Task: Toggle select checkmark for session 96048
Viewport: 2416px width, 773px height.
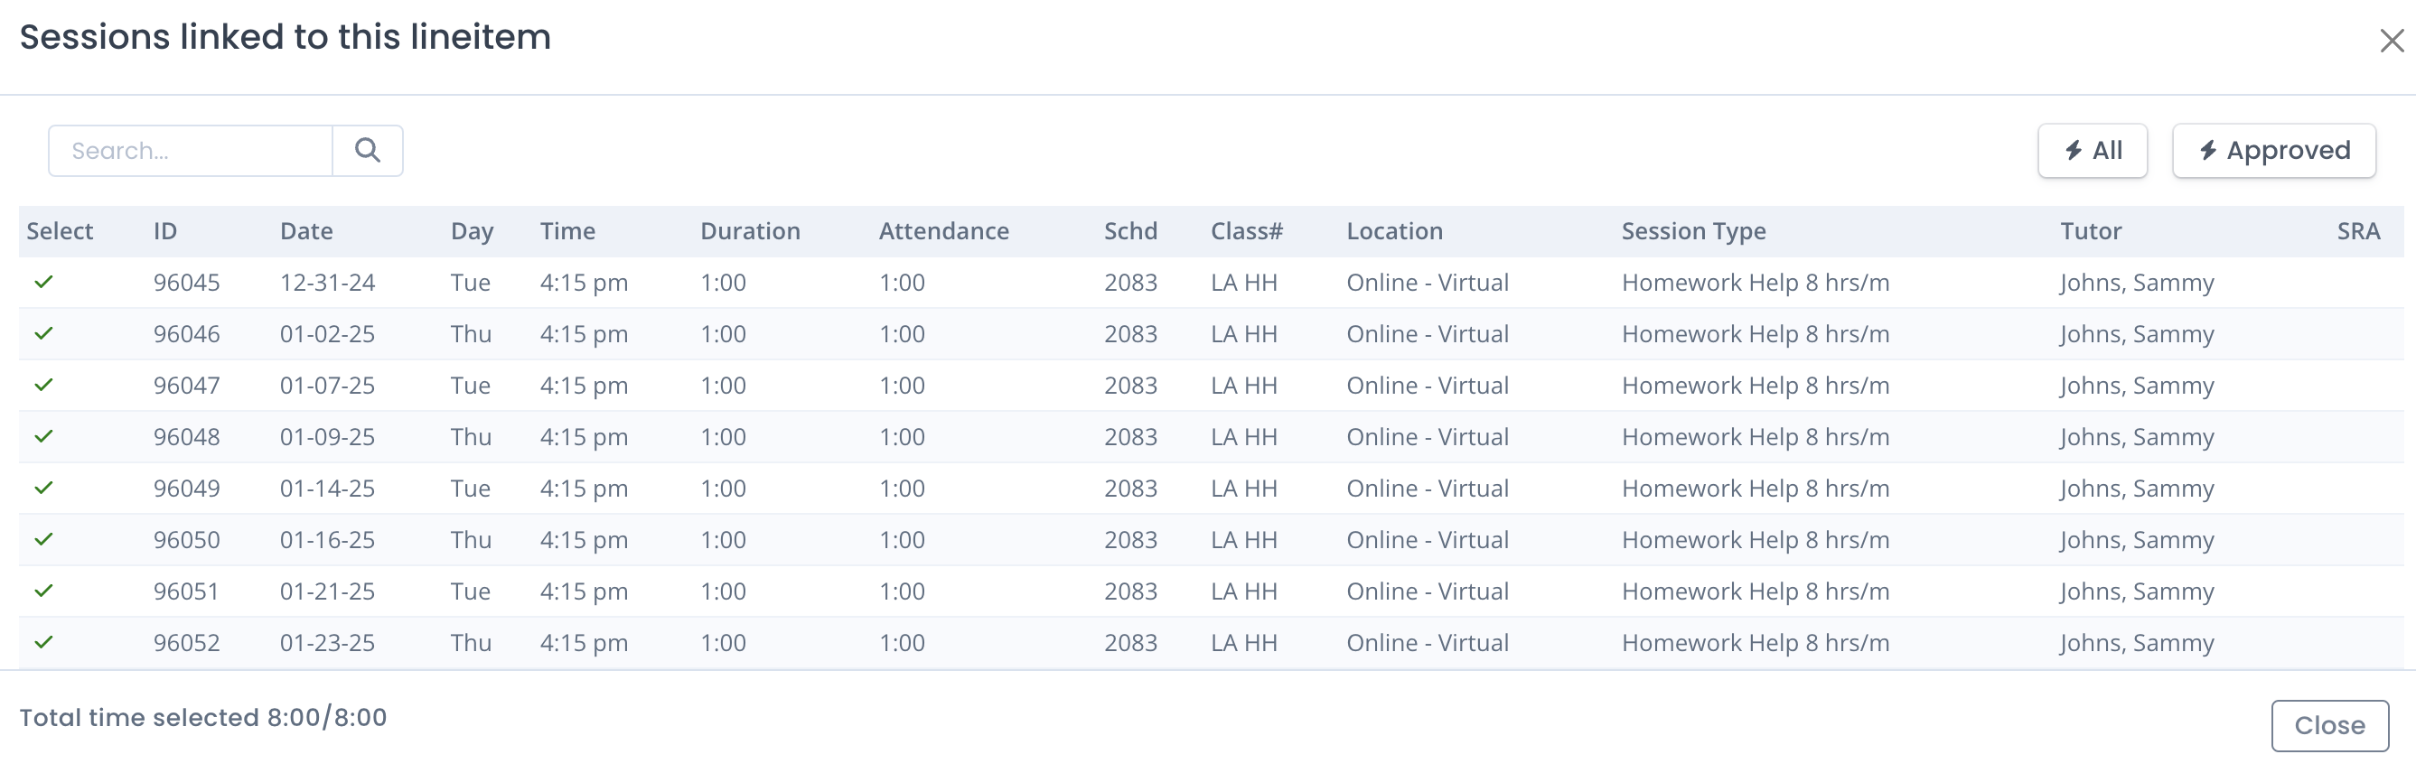Action: (x=43, y=437)
